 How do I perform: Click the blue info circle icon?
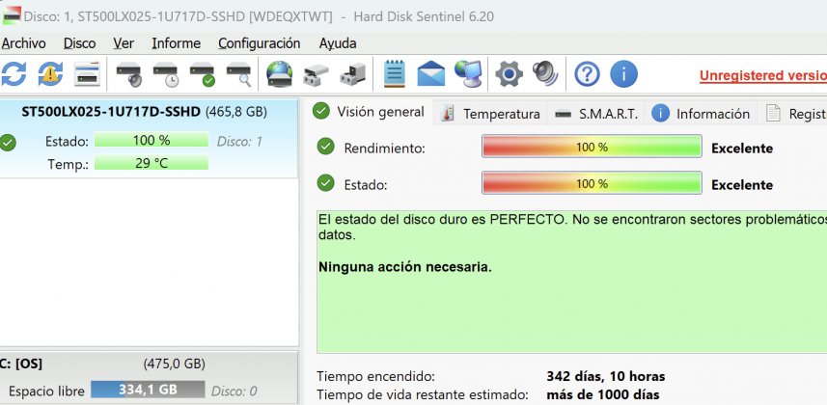coord(624,74)
